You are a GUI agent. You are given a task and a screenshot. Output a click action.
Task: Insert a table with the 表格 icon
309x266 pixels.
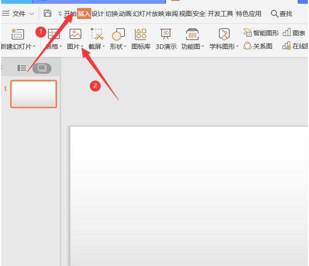[x=54, y=34]
